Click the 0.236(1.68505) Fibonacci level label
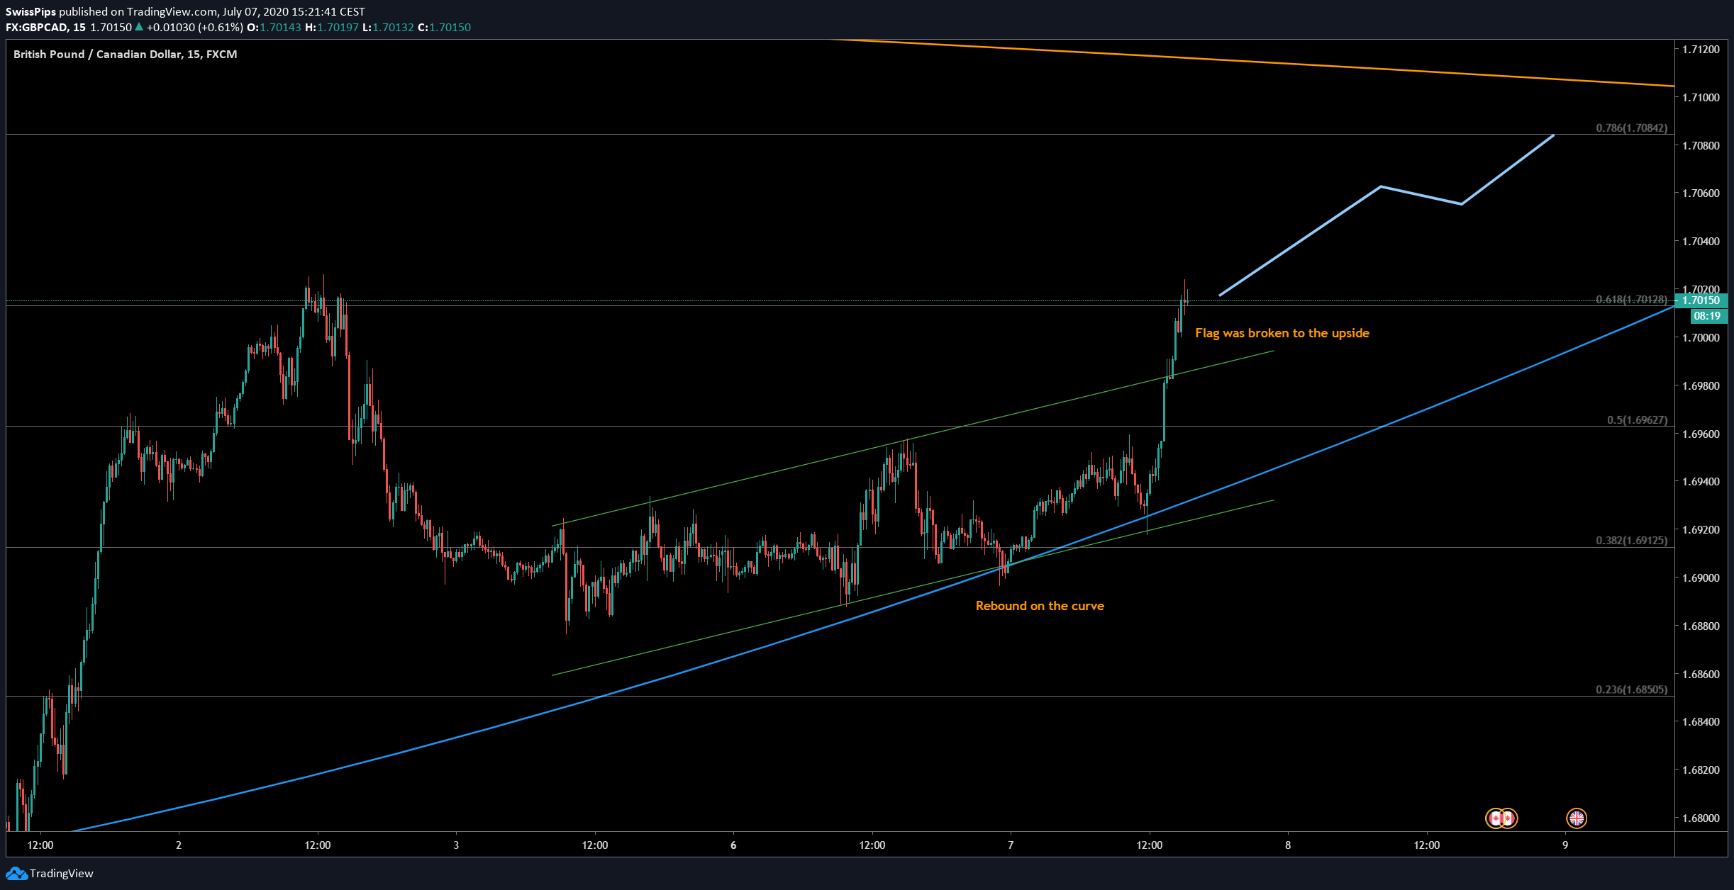The width and height of the screenshot is (1734, 890). point(1631,689)
